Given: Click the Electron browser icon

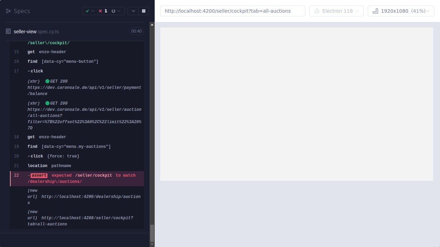Looking at the screenshot, I should point(317,11).
